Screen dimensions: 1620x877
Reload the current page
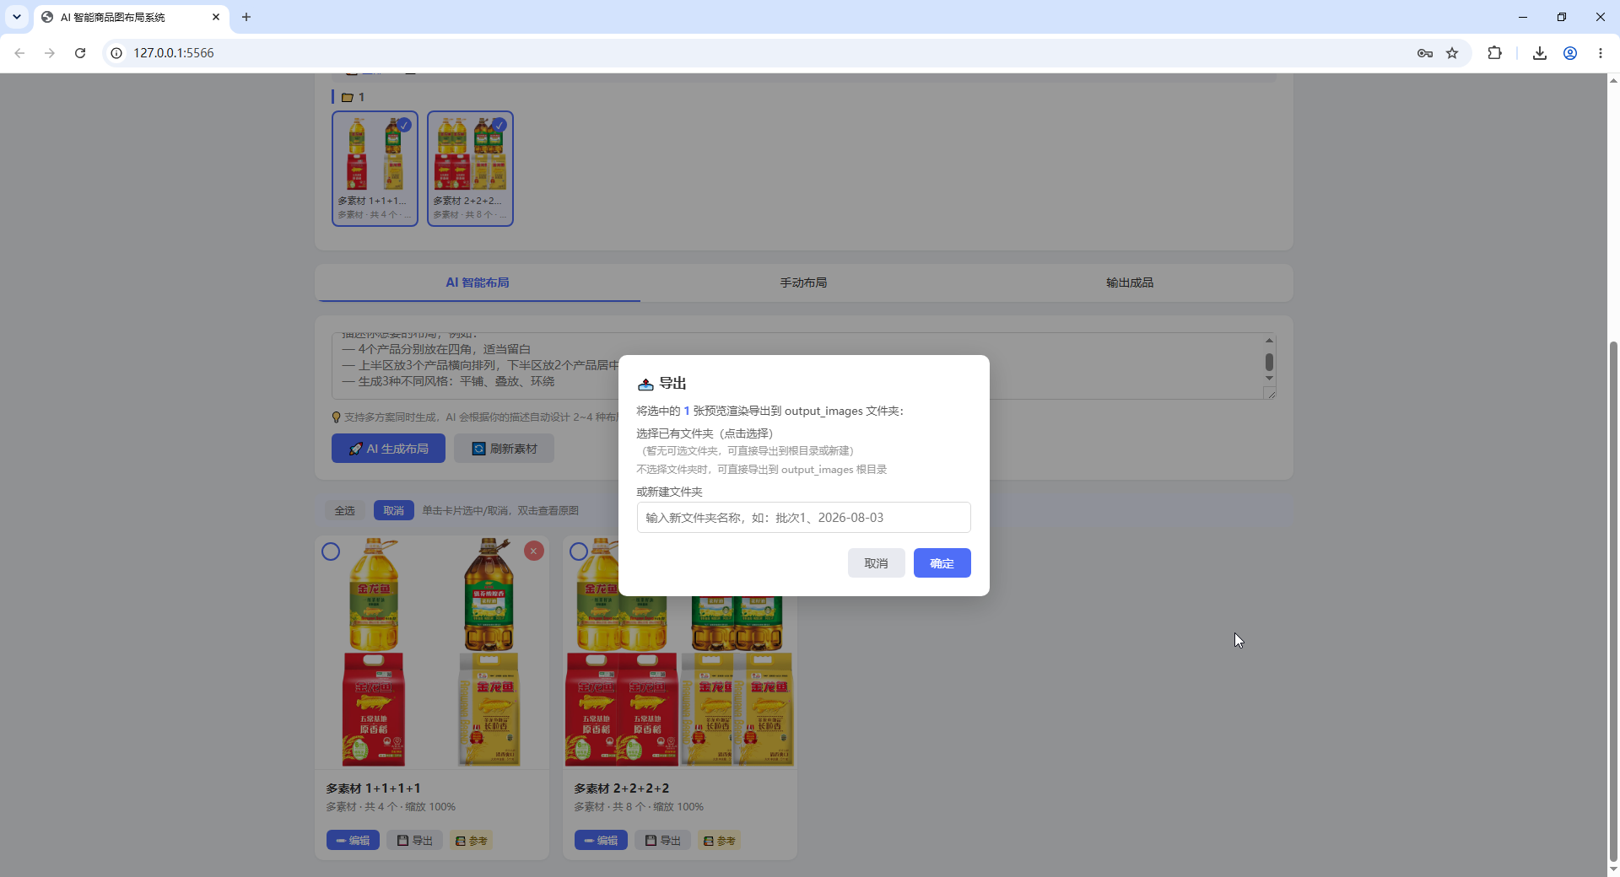(x=80, y=53)
